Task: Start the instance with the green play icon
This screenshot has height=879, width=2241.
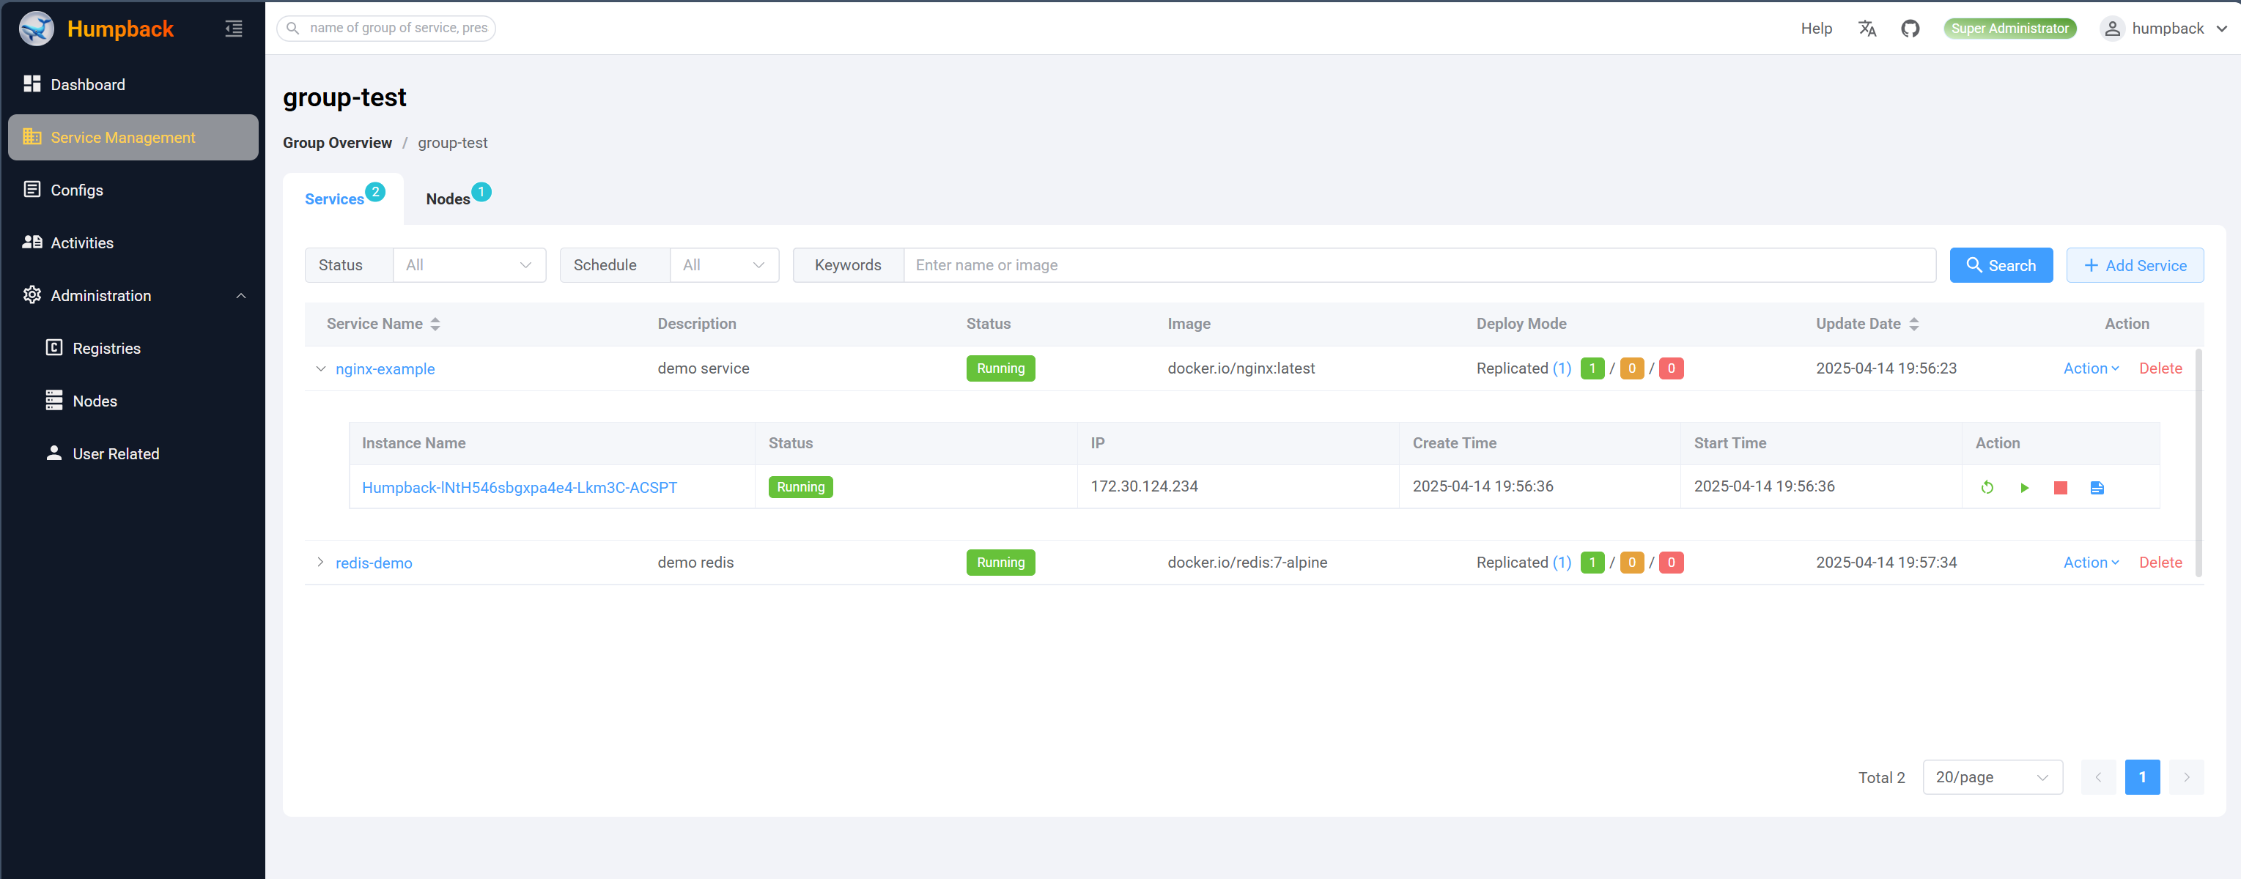Action: click(2023, 488)
